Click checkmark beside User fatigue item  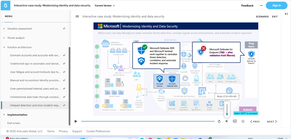tap(64, 72)
